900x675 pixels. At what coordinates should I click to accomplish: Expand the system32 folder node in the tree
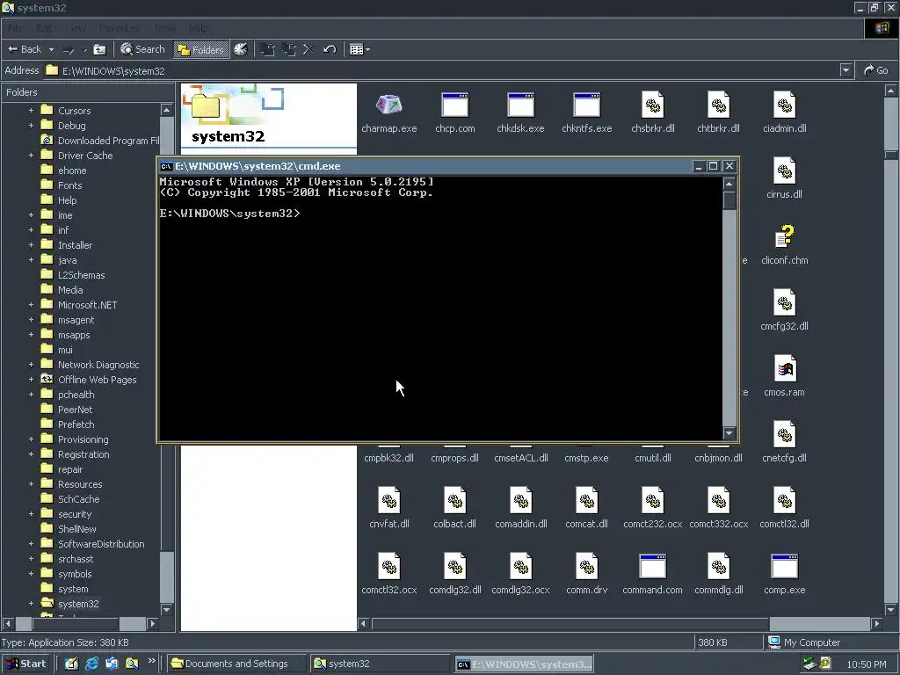(x=31, y=603)
